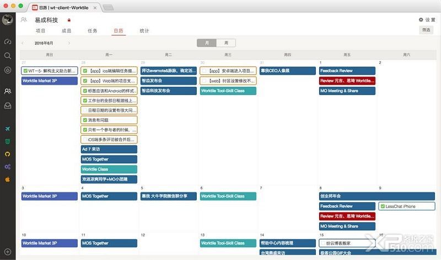
Task: Open Feedback Review event on day 1
Action: pos(347,71)
